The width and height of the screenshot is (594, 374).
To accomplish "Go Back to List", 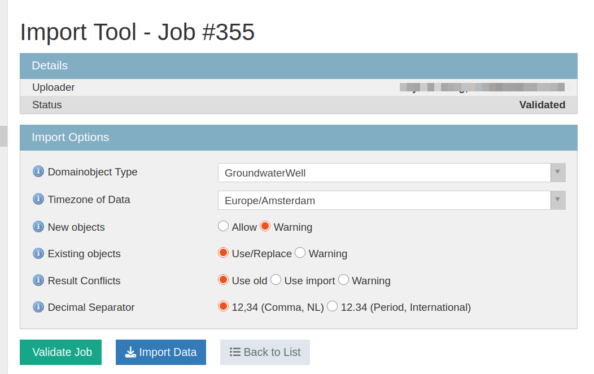I will 265,352.
